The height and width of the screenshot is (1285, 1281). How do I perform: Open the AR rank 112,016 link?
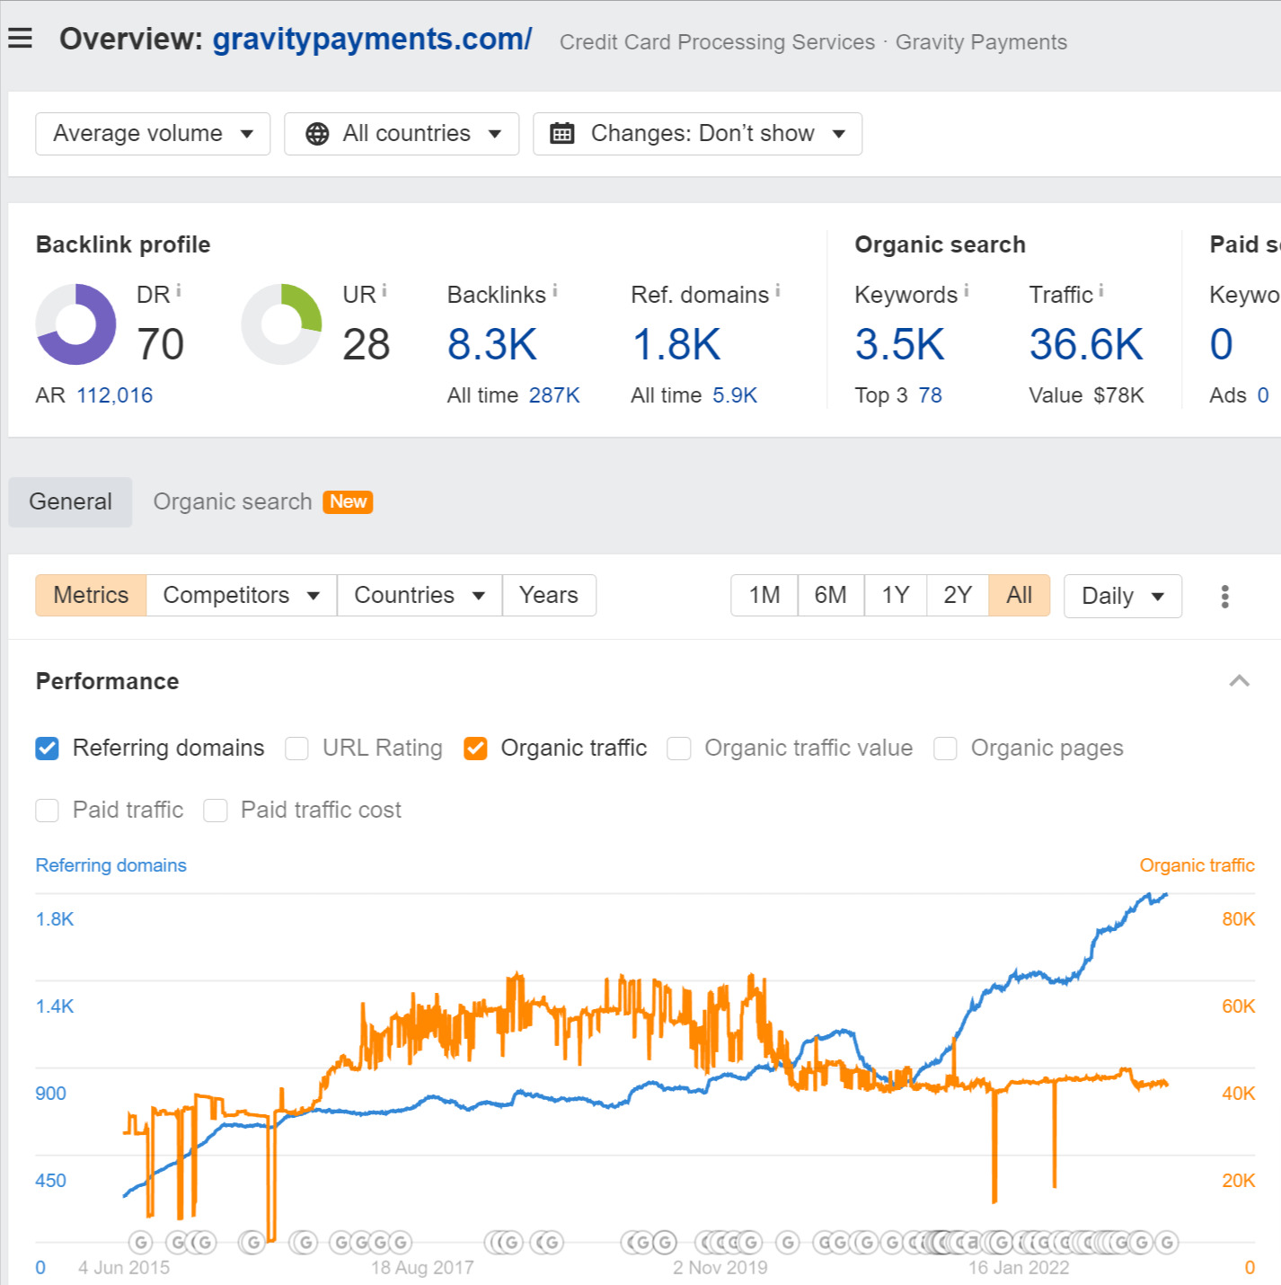pyautogui.click(x=114, y=394)
